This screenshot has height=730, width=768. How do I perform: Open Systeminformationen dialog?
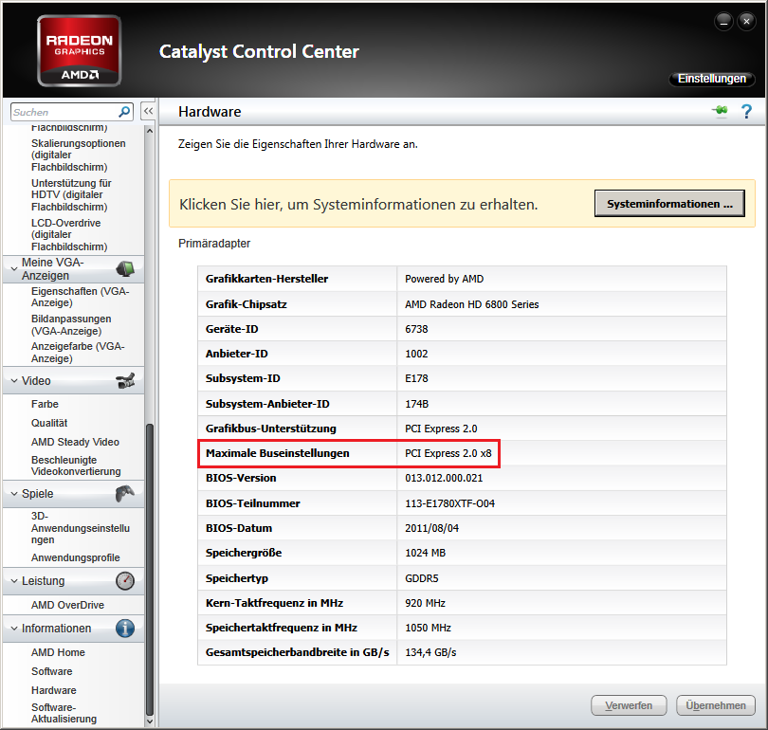[669, 204]
